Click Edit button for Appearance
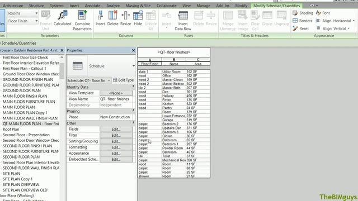The height and width of the screenshot is (201, 358). (x=116, y=154)
